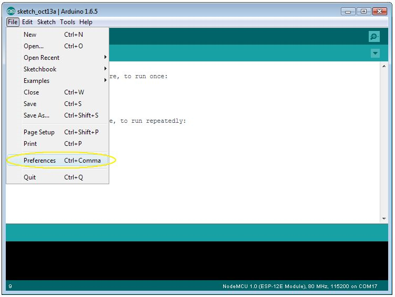Viewport: 395px width, 297px height.
Task: Expand the Sketchbook submenu
Action: coord(58,69)
